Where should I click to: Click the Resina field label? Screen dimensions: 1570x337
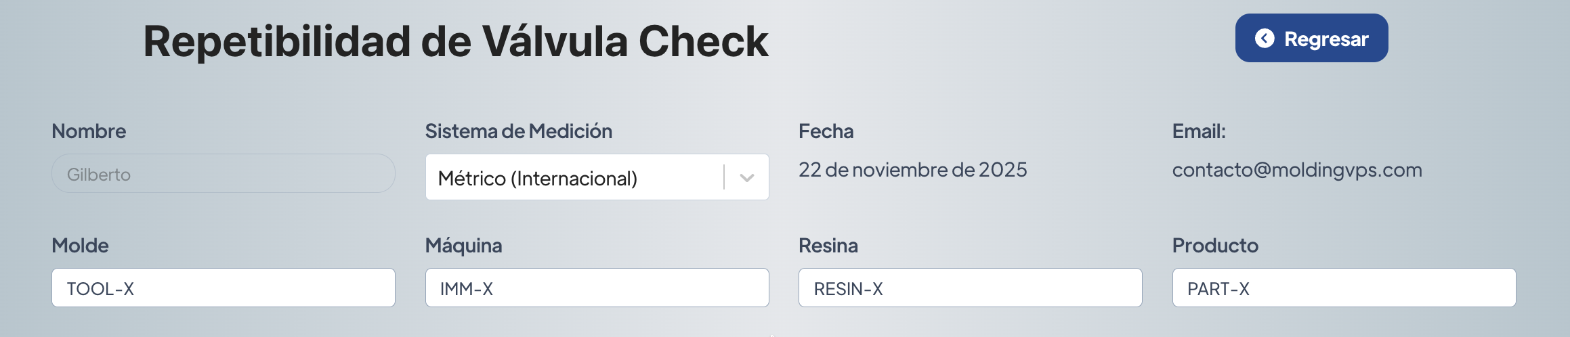pos(828,246)
